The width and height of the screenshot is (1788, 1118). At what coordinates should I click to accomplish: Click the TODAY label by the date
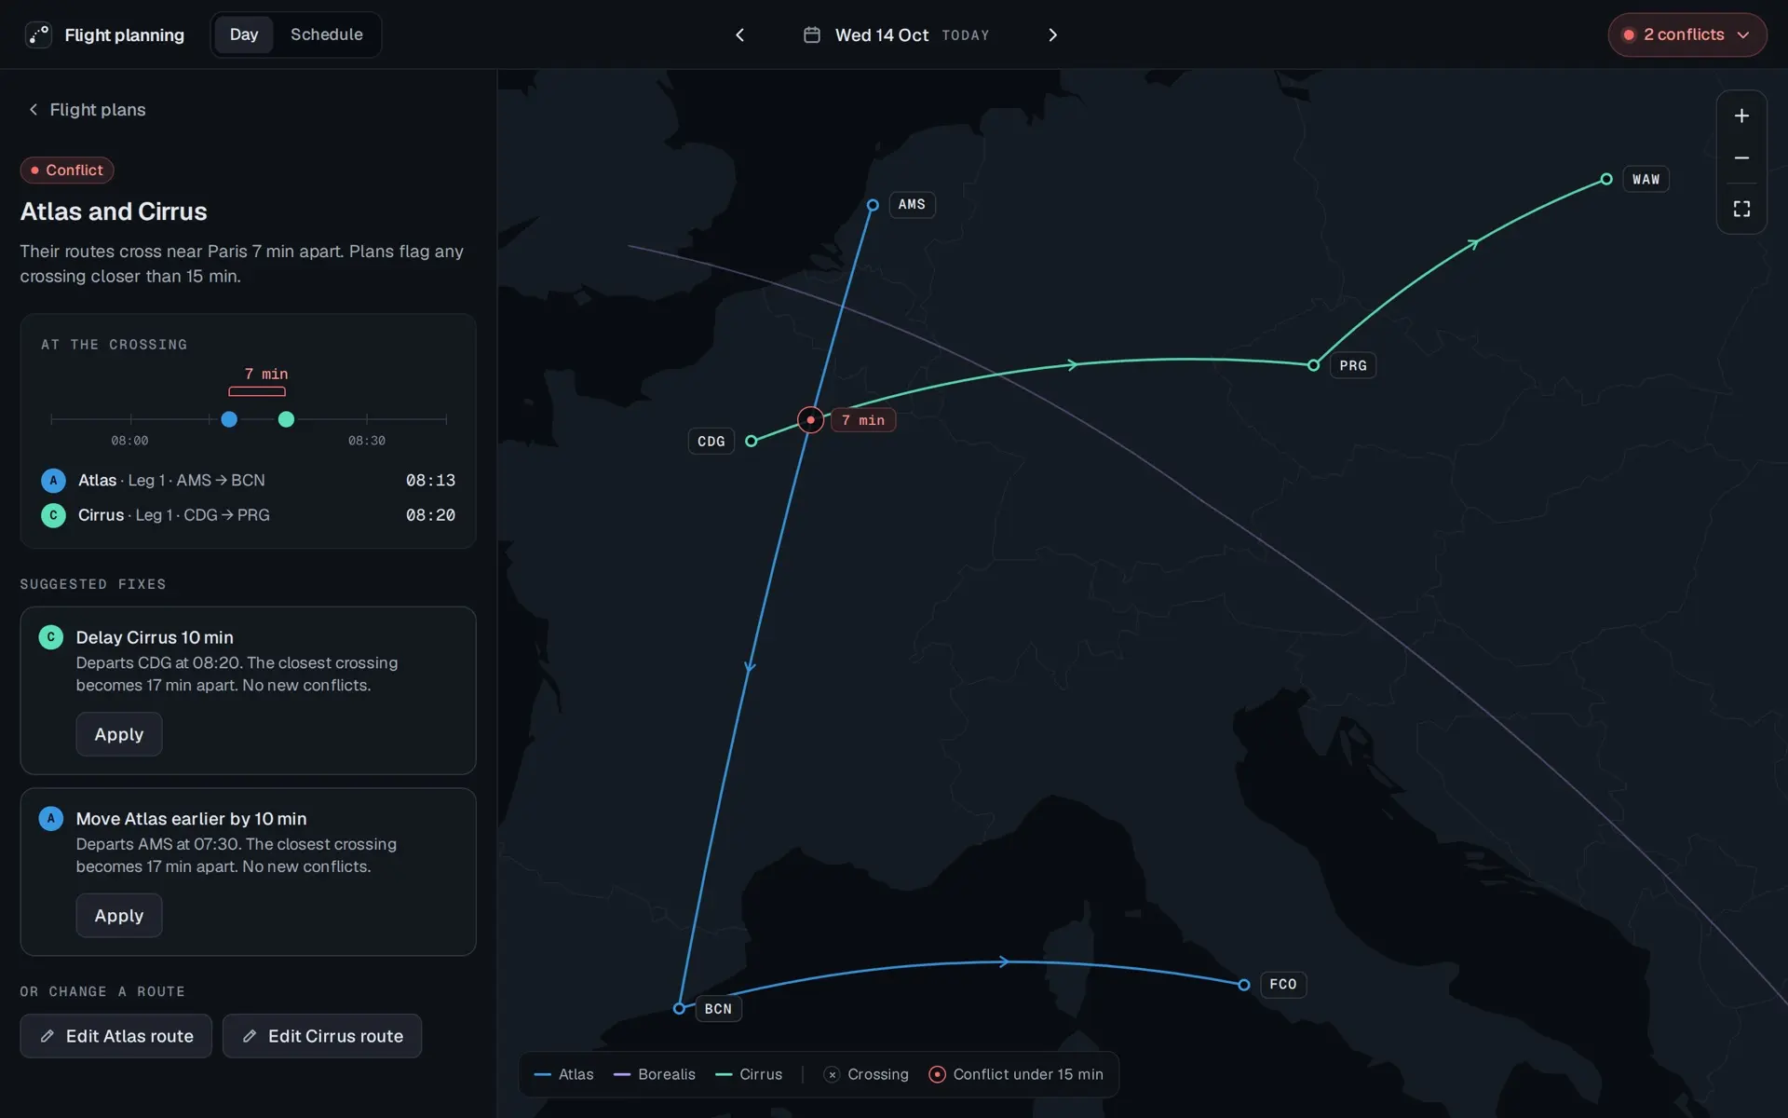tap(966, 35)
